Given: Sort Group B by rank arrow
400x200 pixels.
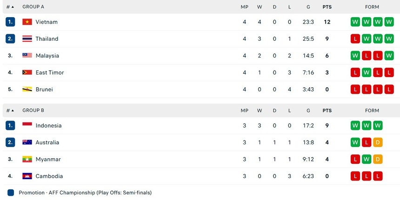Looking at the screenshot, I should (13, 110).
